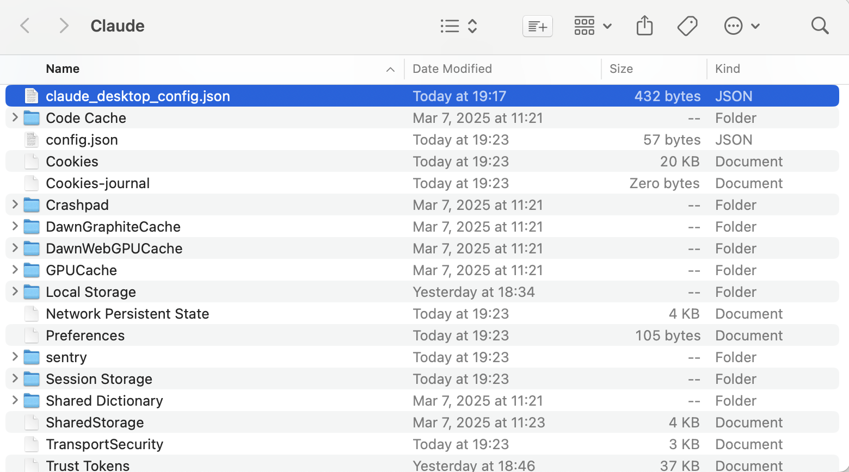Sort by the Date Modified column header
The image size is (849, 472).
click(452, 69)
